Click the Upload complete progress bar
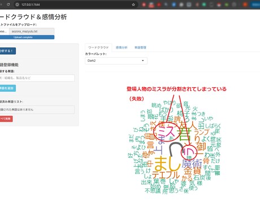260x215 pixels. (x=27, y=37)
